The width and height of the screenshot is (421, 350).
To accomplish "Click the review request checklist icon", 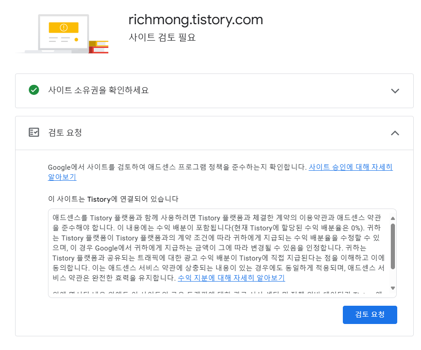I will coord(34,132).
